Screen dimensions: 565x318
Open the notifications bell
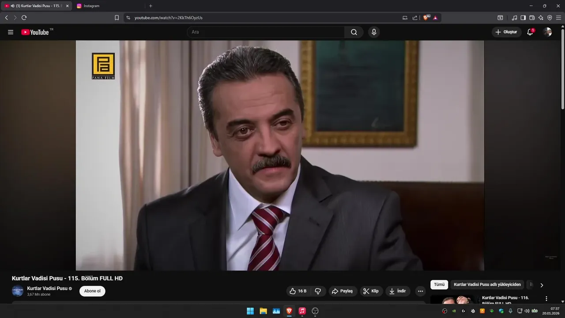point(530,32)
